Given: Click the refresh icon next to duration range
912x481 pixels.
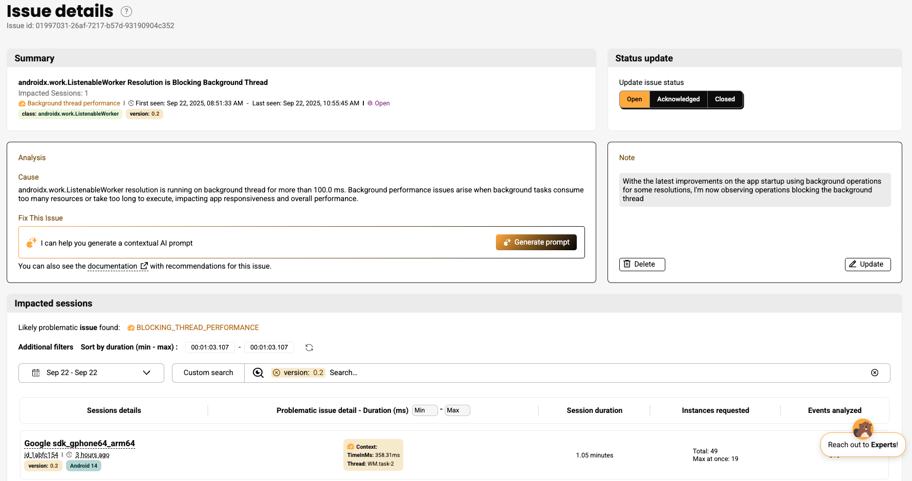Looking at the screenshot, I should [x=309, y=347].
